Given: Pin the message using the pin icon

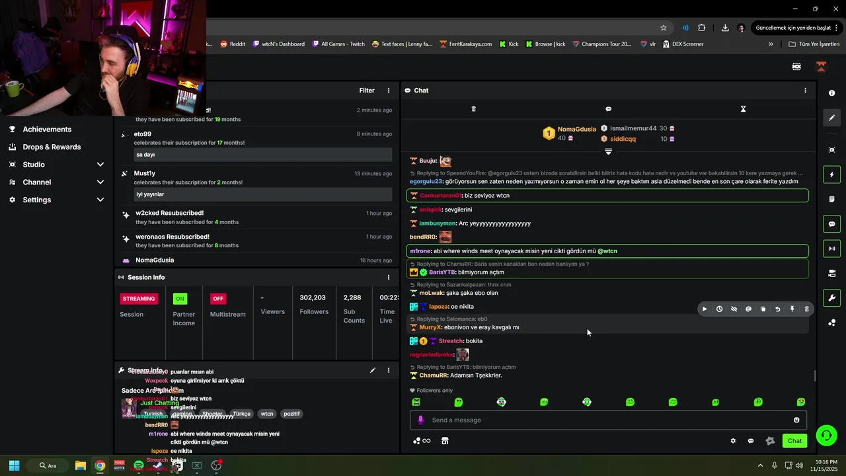Looking at the screenshot, I should click(792, 309).
